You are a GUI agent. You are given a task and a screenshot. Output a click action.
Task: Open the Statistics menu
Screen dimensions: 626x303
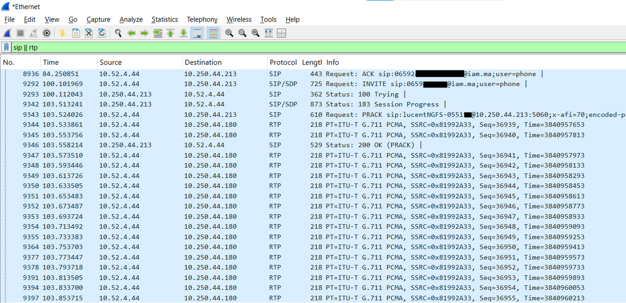pos(165,19)
